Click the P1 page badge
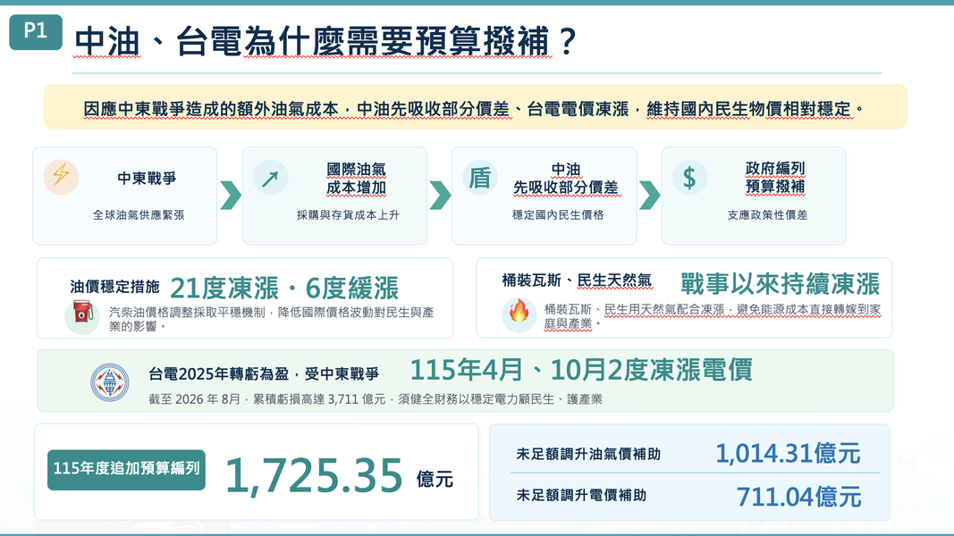 pyautogui.click(x=35, y=31)
